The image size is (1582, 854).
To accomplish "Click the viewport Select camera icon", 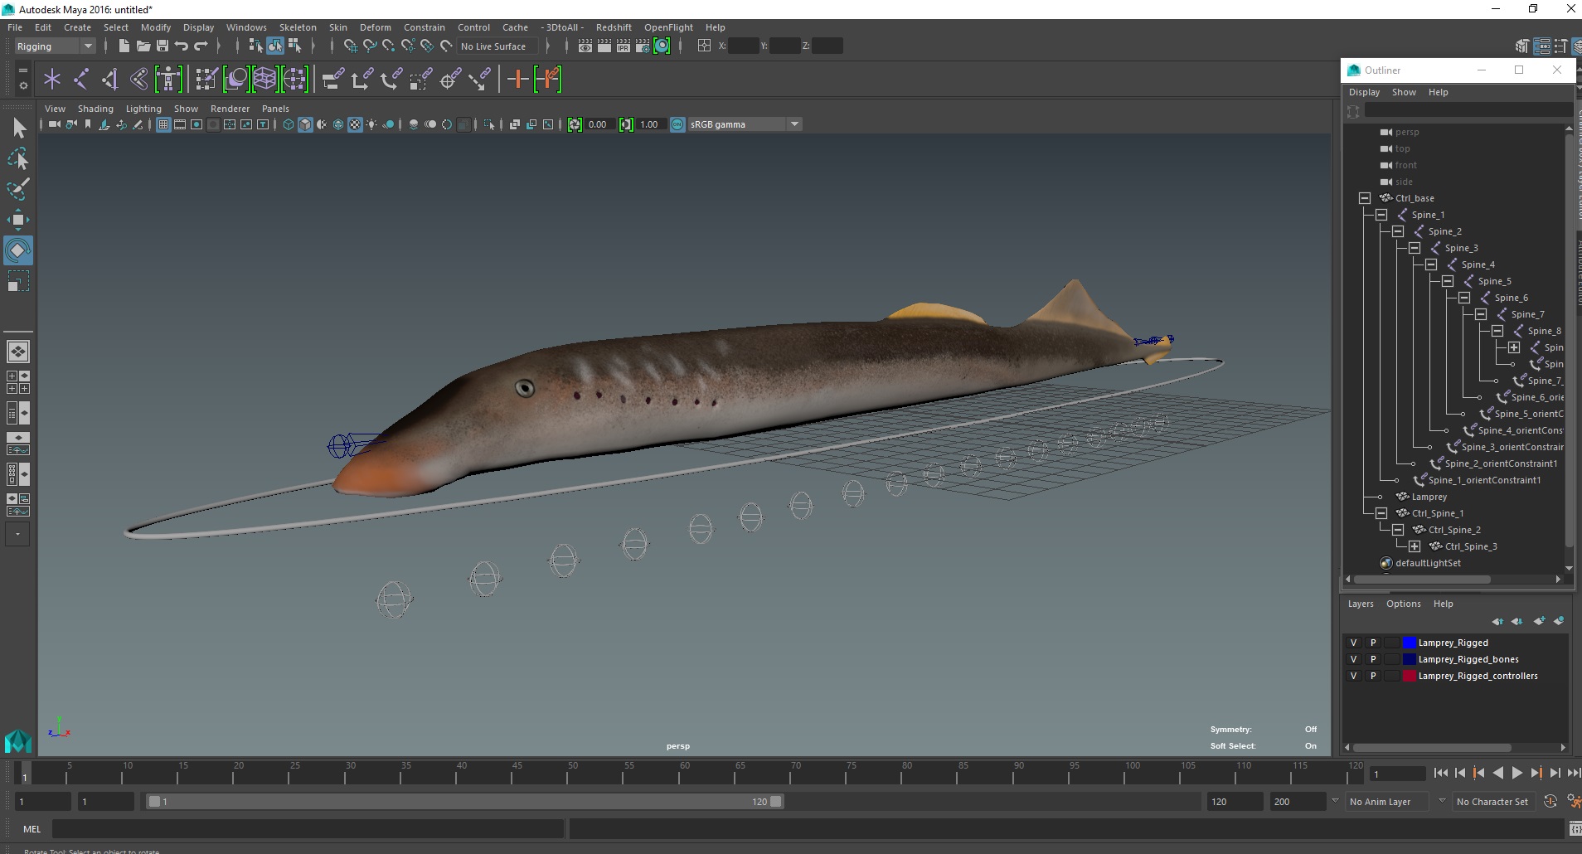I will click(54, 124).
